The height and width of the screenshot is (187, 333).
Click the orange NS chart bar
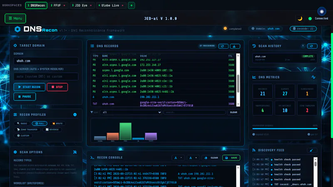112,136
